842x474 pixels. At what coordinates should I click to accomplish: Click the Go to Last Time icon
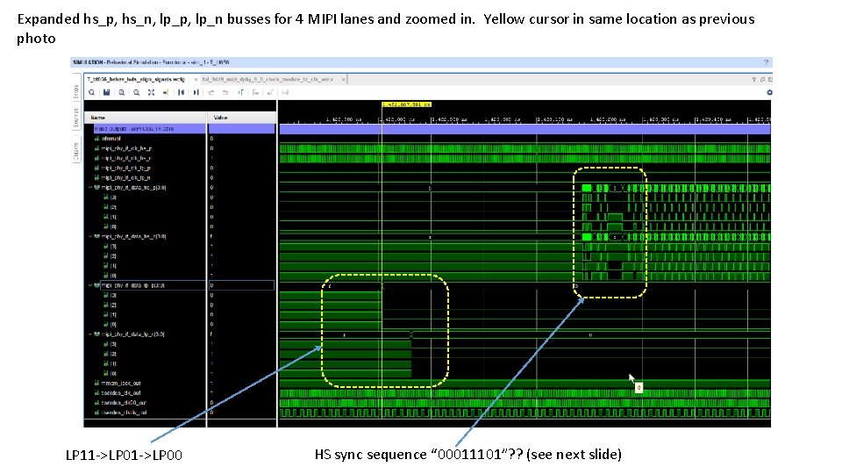[x=196, y=92]
